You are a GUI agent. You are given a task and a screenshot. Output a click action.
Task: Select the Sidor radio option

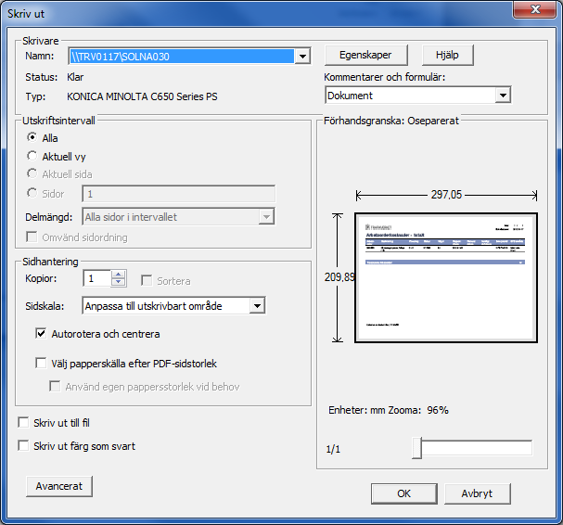[x=32, y=193]
